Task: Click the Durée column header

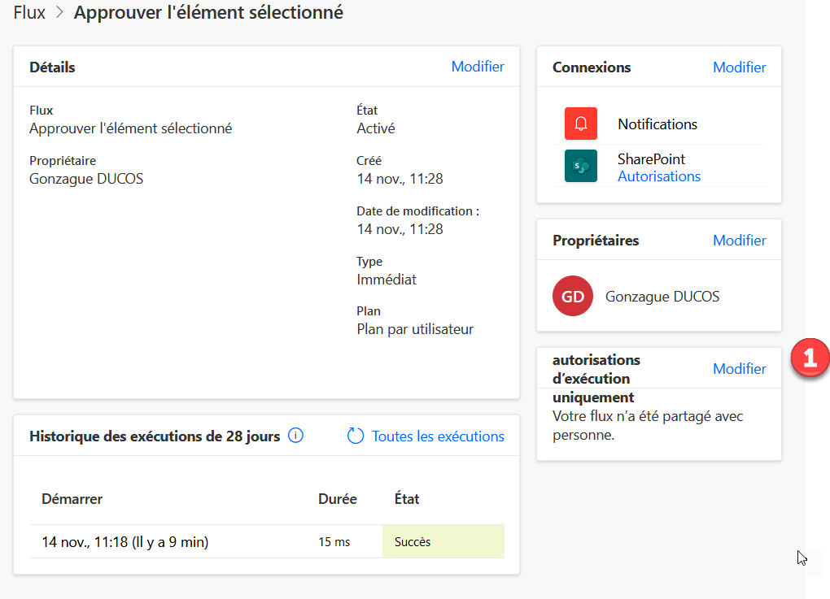Action: pos(337,499)
